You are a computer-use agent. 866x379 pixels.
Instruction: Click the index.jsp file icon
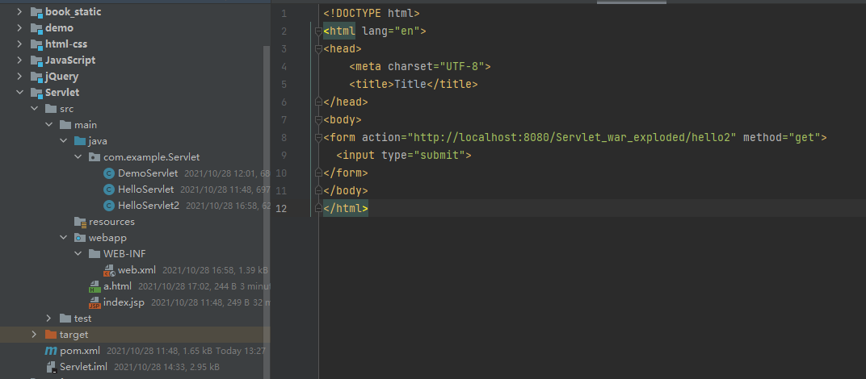95,302
